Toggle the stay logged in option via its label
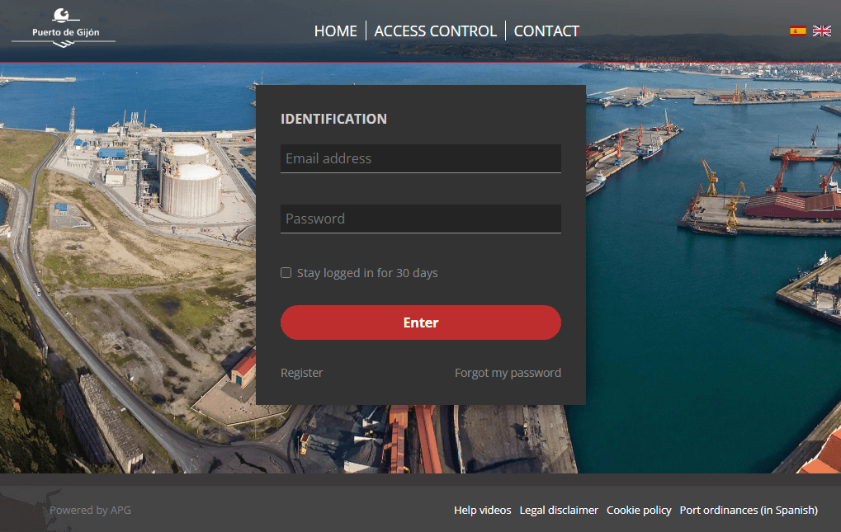This screenshot has width=841, height=532. (x=368, y=272)
